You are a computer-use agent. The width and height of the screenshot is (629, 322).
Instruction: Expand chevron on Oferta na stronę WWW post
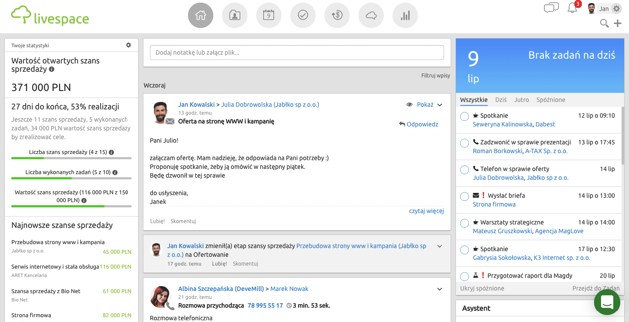coord(440,105)
